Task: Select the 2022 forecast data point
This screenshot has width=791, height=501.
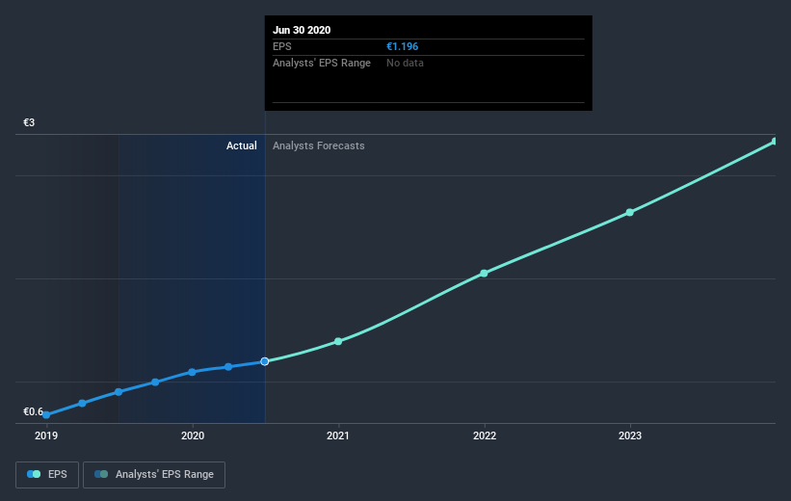Action: [x=485, y=274]
